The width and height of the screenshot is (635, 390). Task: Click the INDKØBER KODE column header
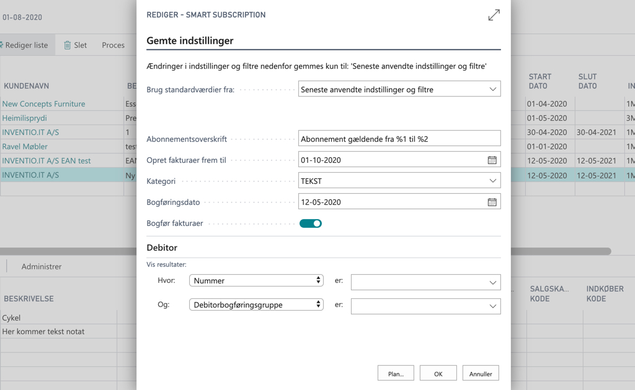[x=605, y=294]
